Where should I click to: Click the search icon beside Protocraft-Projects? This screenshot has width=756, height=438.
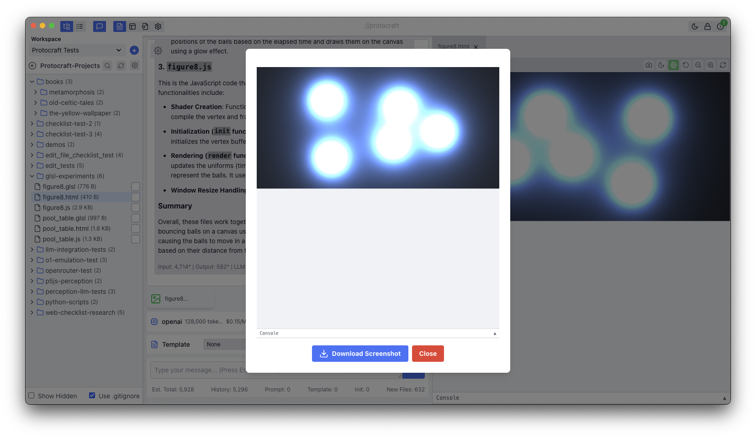[x=107, y=66]
